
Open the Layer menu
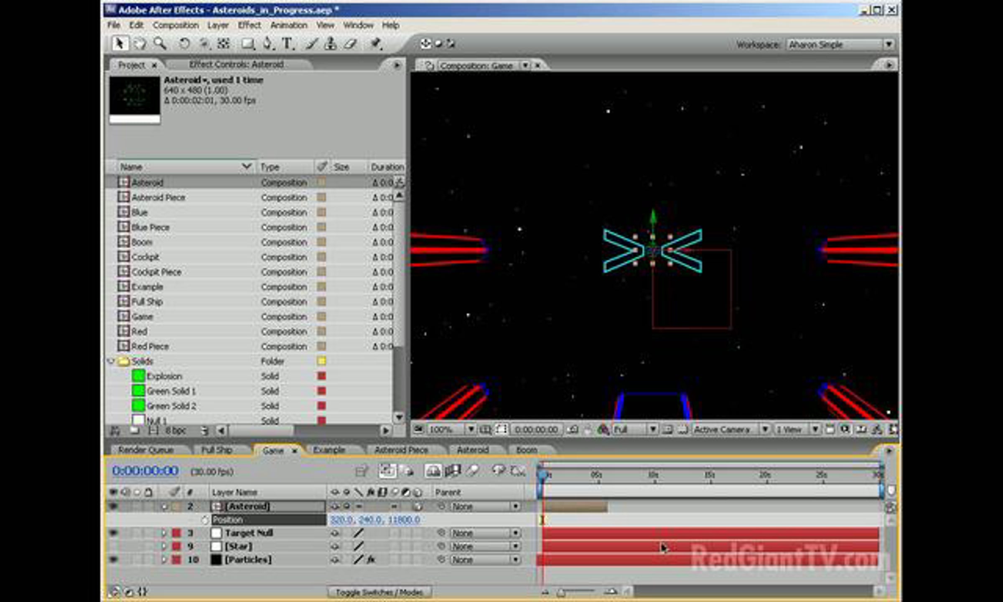[218, 25]
